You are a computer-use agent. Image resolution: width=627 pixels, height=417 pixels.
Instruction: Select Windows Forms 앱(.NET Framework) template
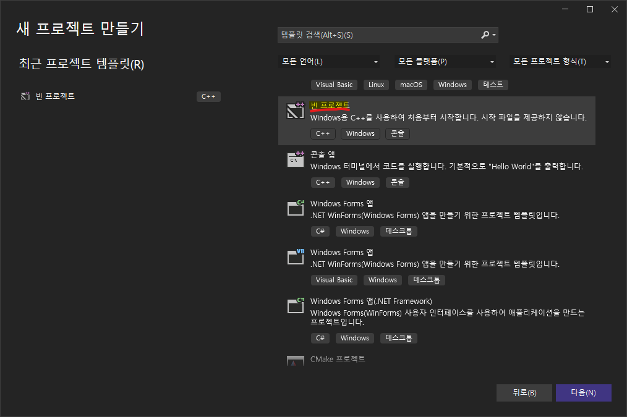[437, 321]
